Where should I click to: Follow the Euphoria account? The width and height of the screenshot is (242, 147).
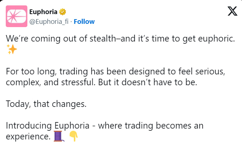(x=84, y=21)
